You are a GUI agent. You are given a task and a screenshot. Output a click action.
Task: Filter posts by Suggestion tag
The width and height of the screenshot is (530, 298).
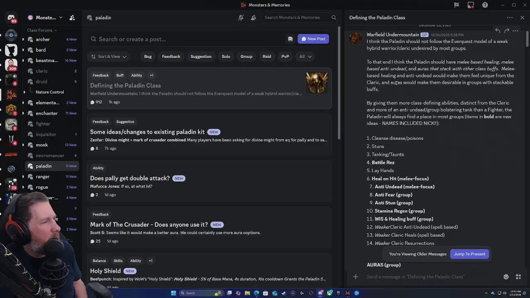pos(201,56)
